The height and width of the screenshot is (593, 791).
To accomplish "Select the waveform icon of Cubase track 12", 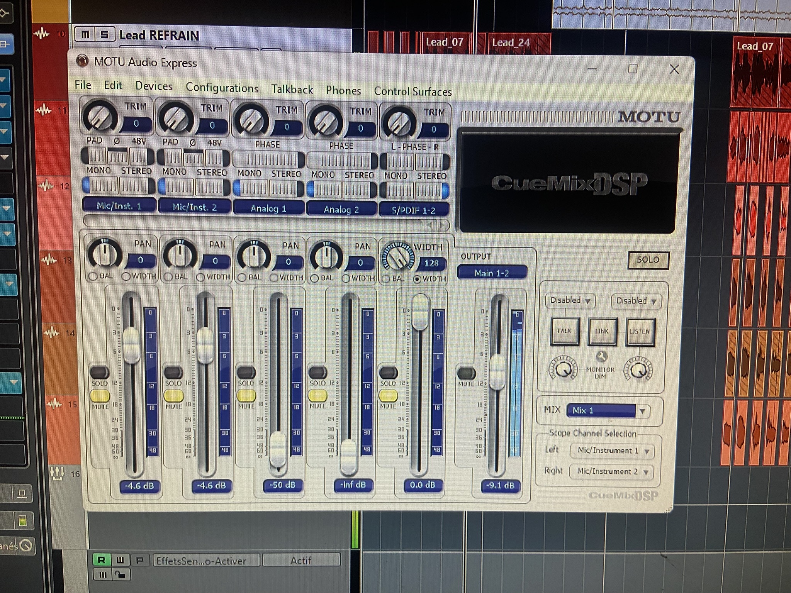I will [x=46, y=186].
